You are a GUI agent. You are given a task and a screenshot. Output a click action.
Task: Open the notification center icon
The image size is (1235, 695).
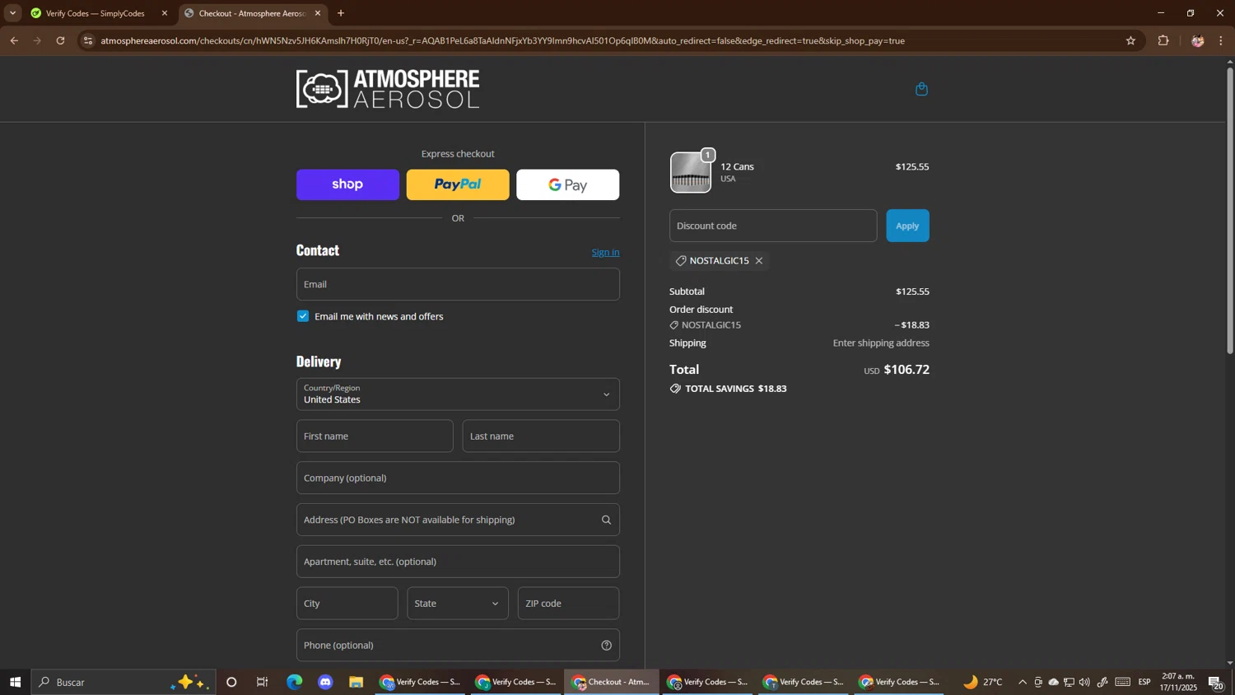click(1216, 682)
